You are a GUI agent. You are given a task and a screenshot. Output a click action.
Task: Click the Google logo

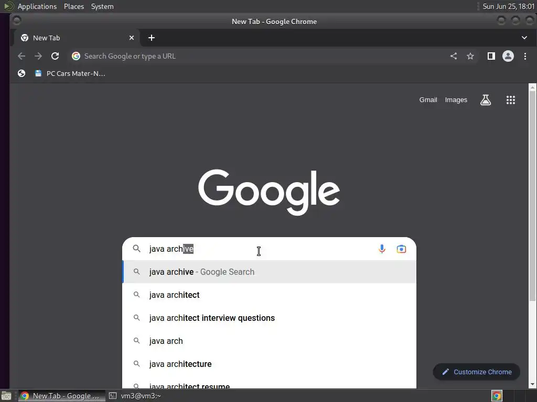[269, 192]
